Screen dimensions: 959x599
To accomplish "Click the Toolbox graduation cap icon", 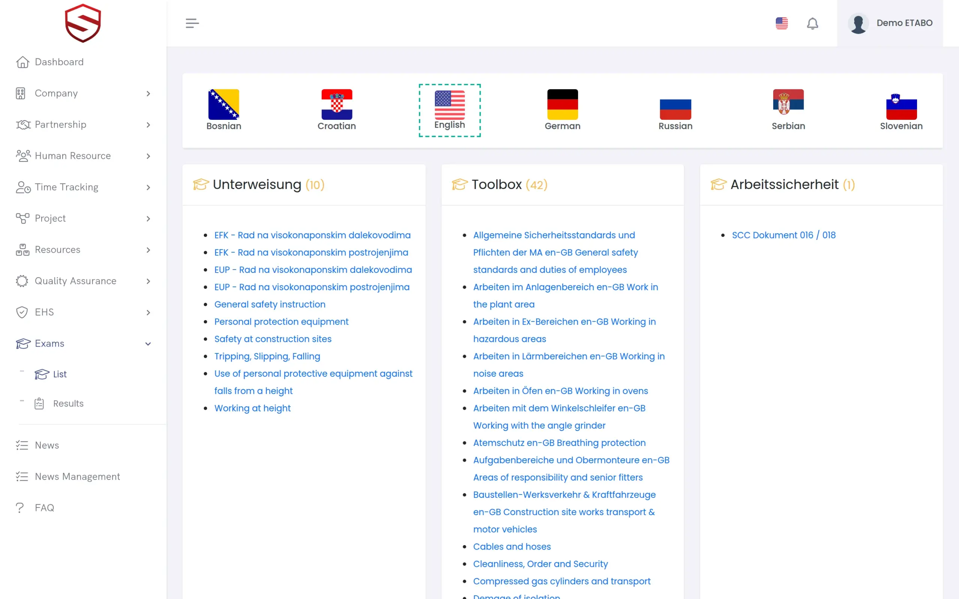I will tap(460, 184).
